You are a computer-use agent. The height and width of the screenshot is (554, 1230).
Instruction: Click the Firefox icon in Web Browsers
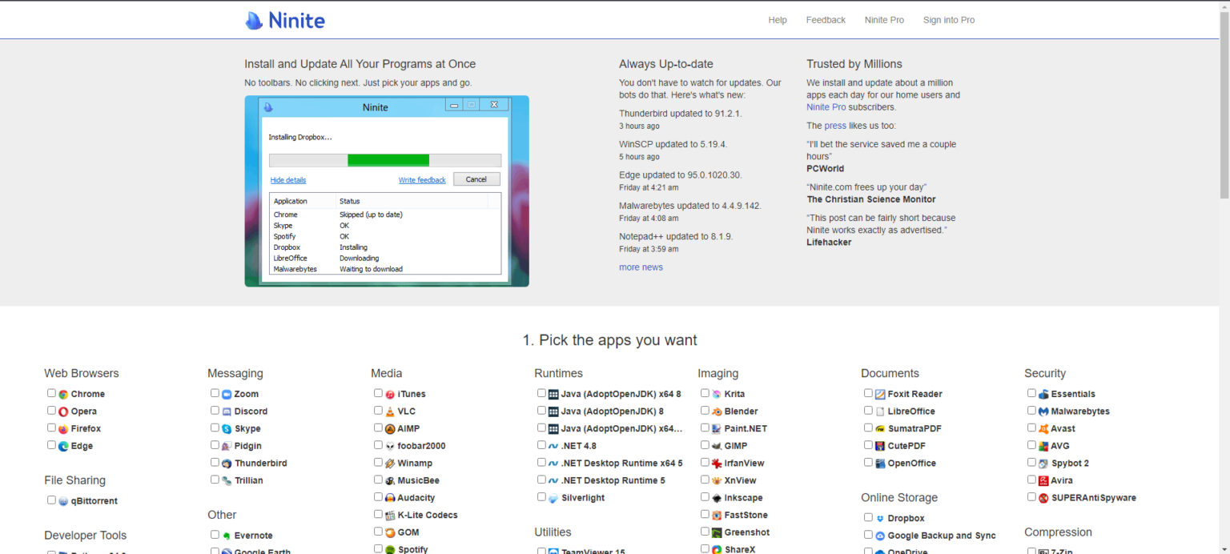pyautogui.click(x=63, y=429)
